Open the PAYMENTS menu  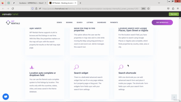[114, 22]
